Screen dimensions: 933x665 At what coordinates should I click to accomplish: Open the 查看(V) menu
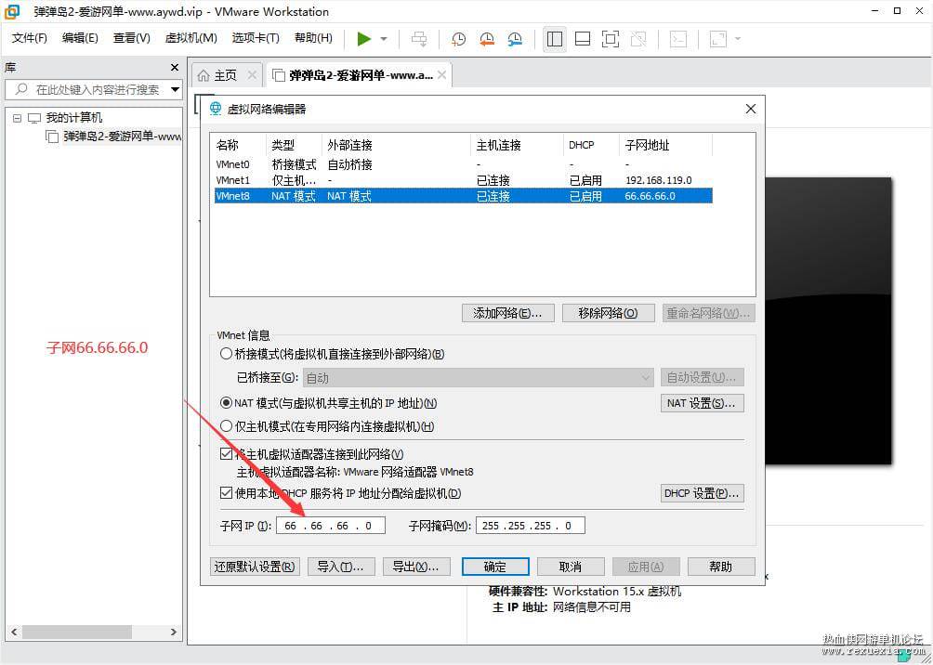click(132, 38)
